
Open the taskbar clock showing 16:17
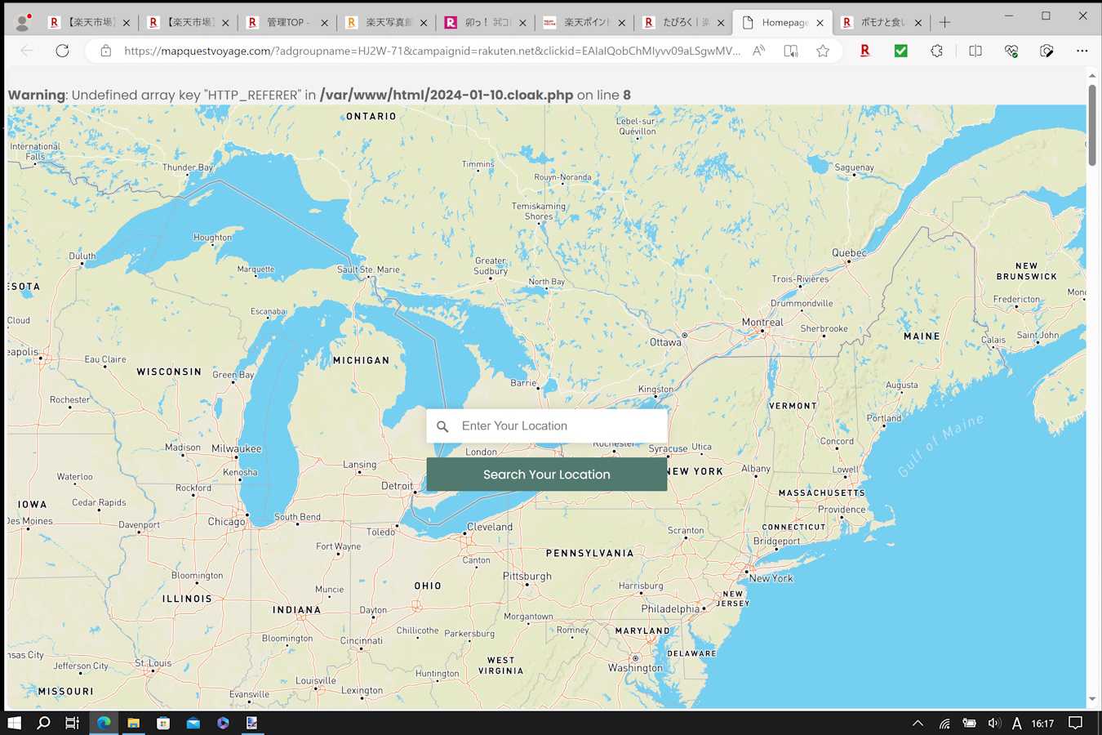point(1042,723)
